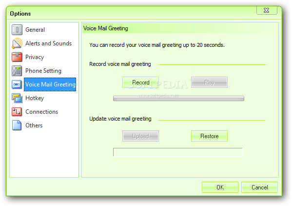
Task: Click the Hotkey windows icon
Action: pos(17,98)
